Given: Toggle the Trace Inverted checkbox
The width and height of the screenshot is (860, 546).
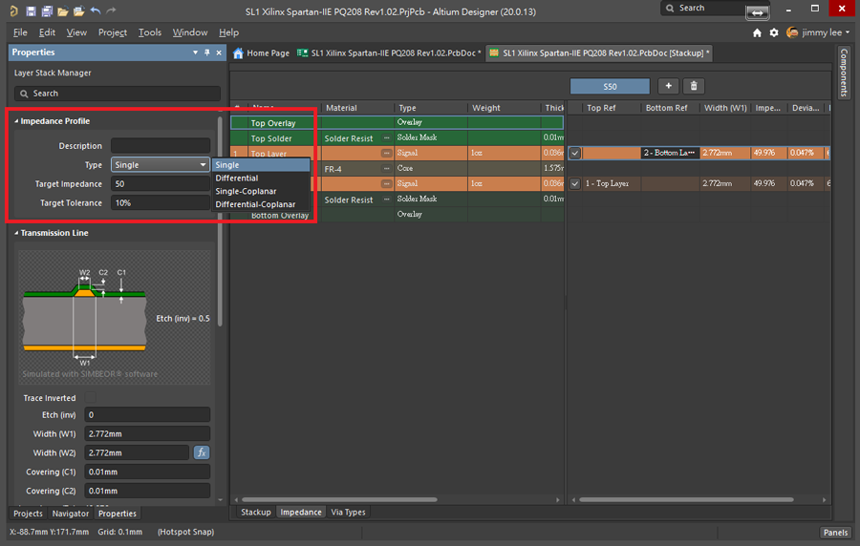Looking at the screenshot, I should (91, 398).
